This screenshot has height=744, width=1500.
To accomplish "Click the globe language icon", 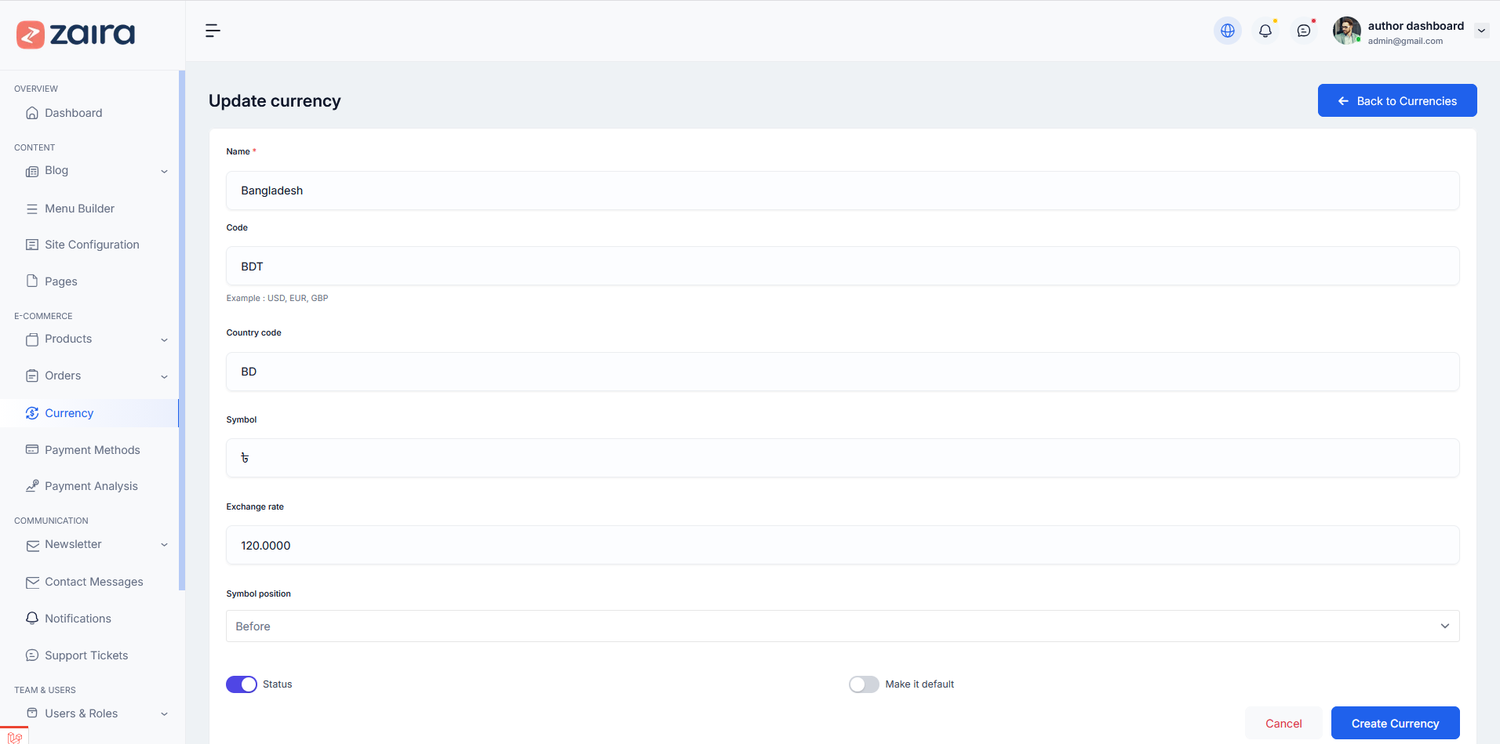I will coord(1227,31).
